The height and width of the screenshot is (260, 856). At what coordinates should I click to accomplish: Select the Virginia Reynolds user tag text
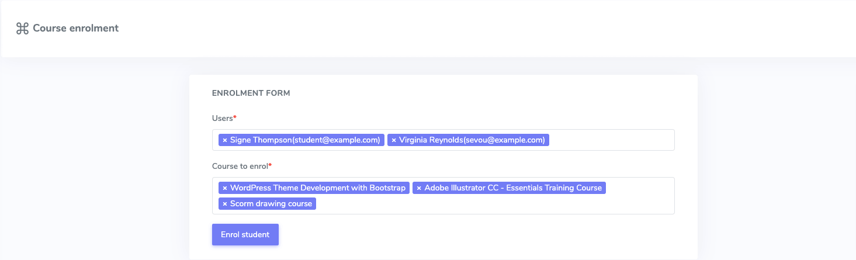472,140
